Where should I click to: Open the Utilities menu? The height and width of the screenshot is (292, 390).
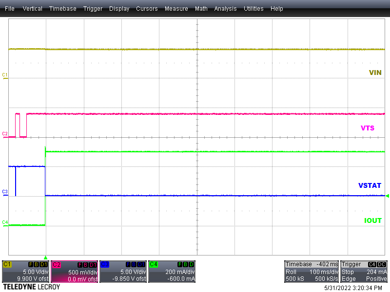point(253,8)
